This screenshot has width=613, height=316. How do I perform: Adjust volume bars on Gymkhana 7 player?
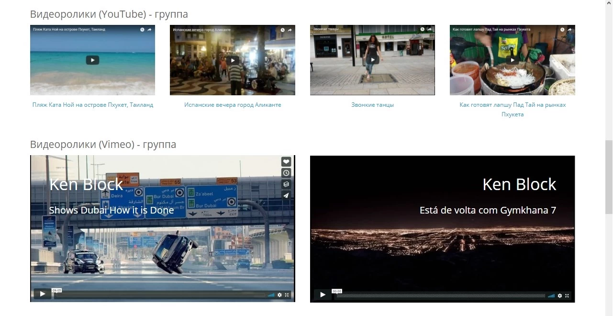[551, 296]
